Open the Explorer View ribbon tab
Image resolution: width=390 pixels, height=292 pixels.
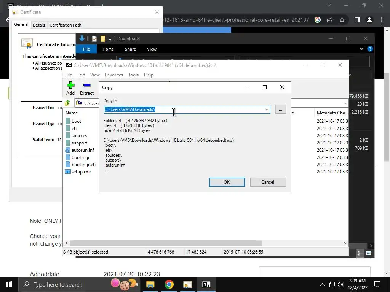click(152, 49)
